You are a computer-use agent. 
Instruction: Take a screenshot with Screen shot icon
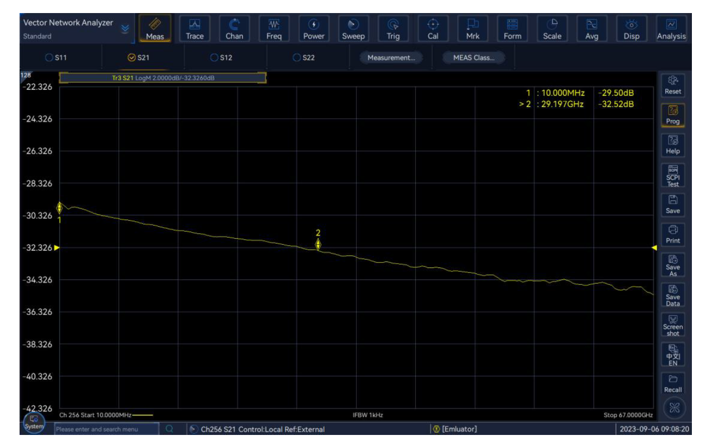tap(673, 325)
